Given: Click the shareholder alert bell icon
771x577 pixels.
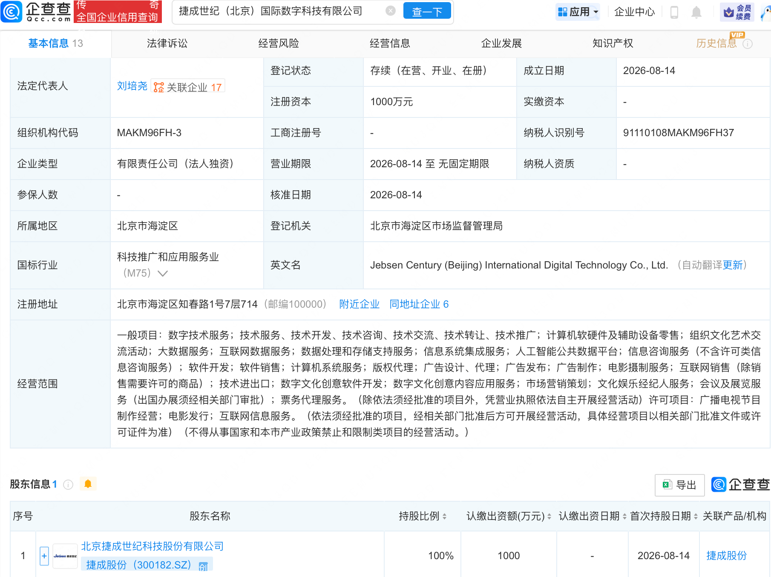Looking at the screenshot, I should pos(88,484).
